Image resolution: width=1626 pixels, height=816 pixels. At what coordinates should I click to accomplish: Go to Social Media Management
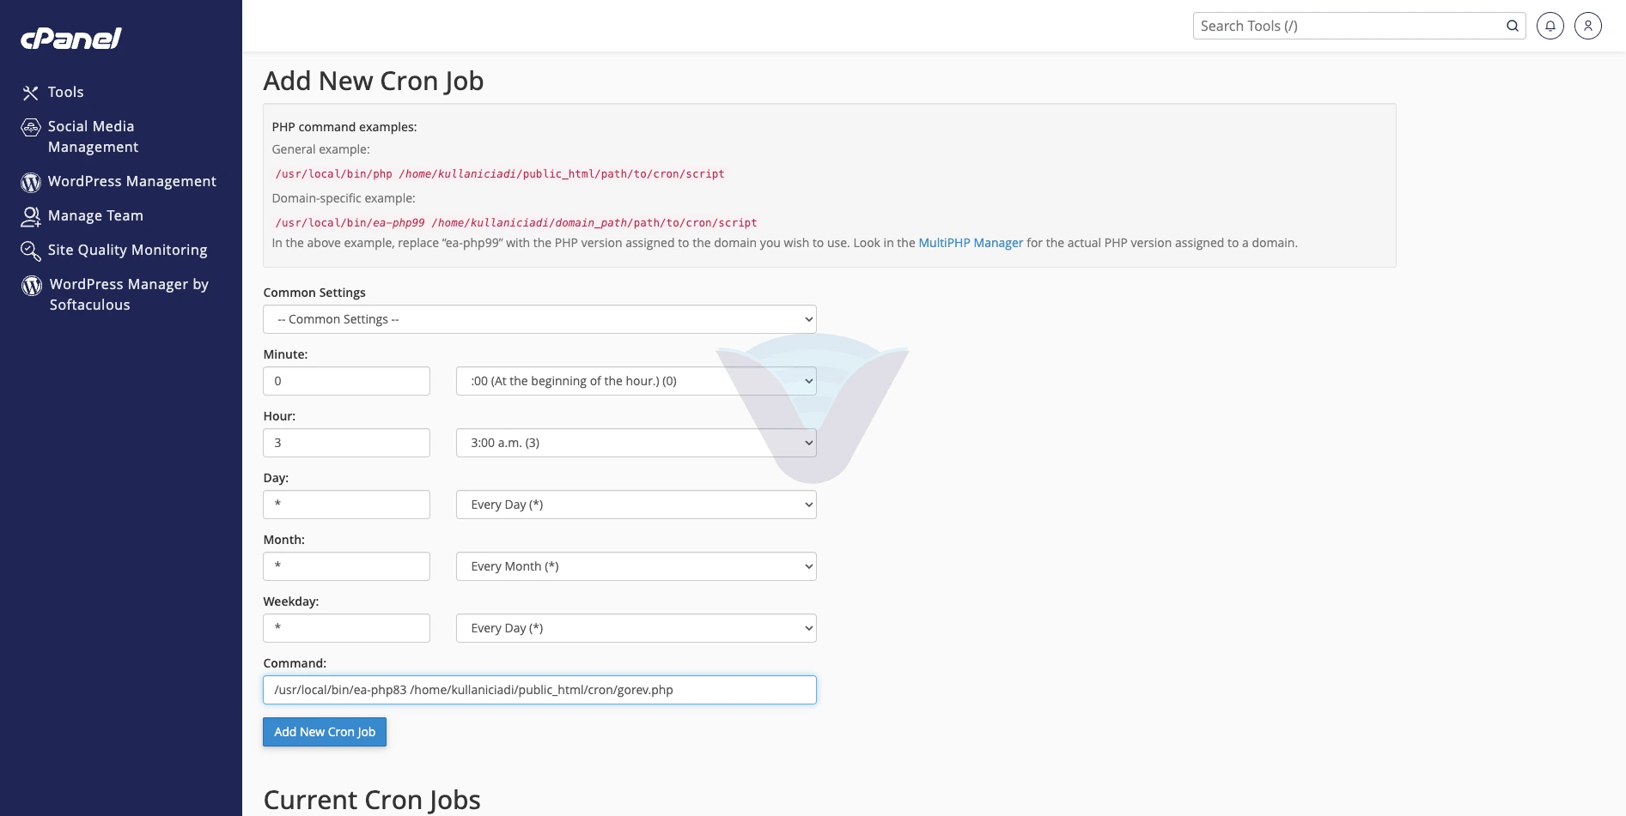tap(93, 136)
